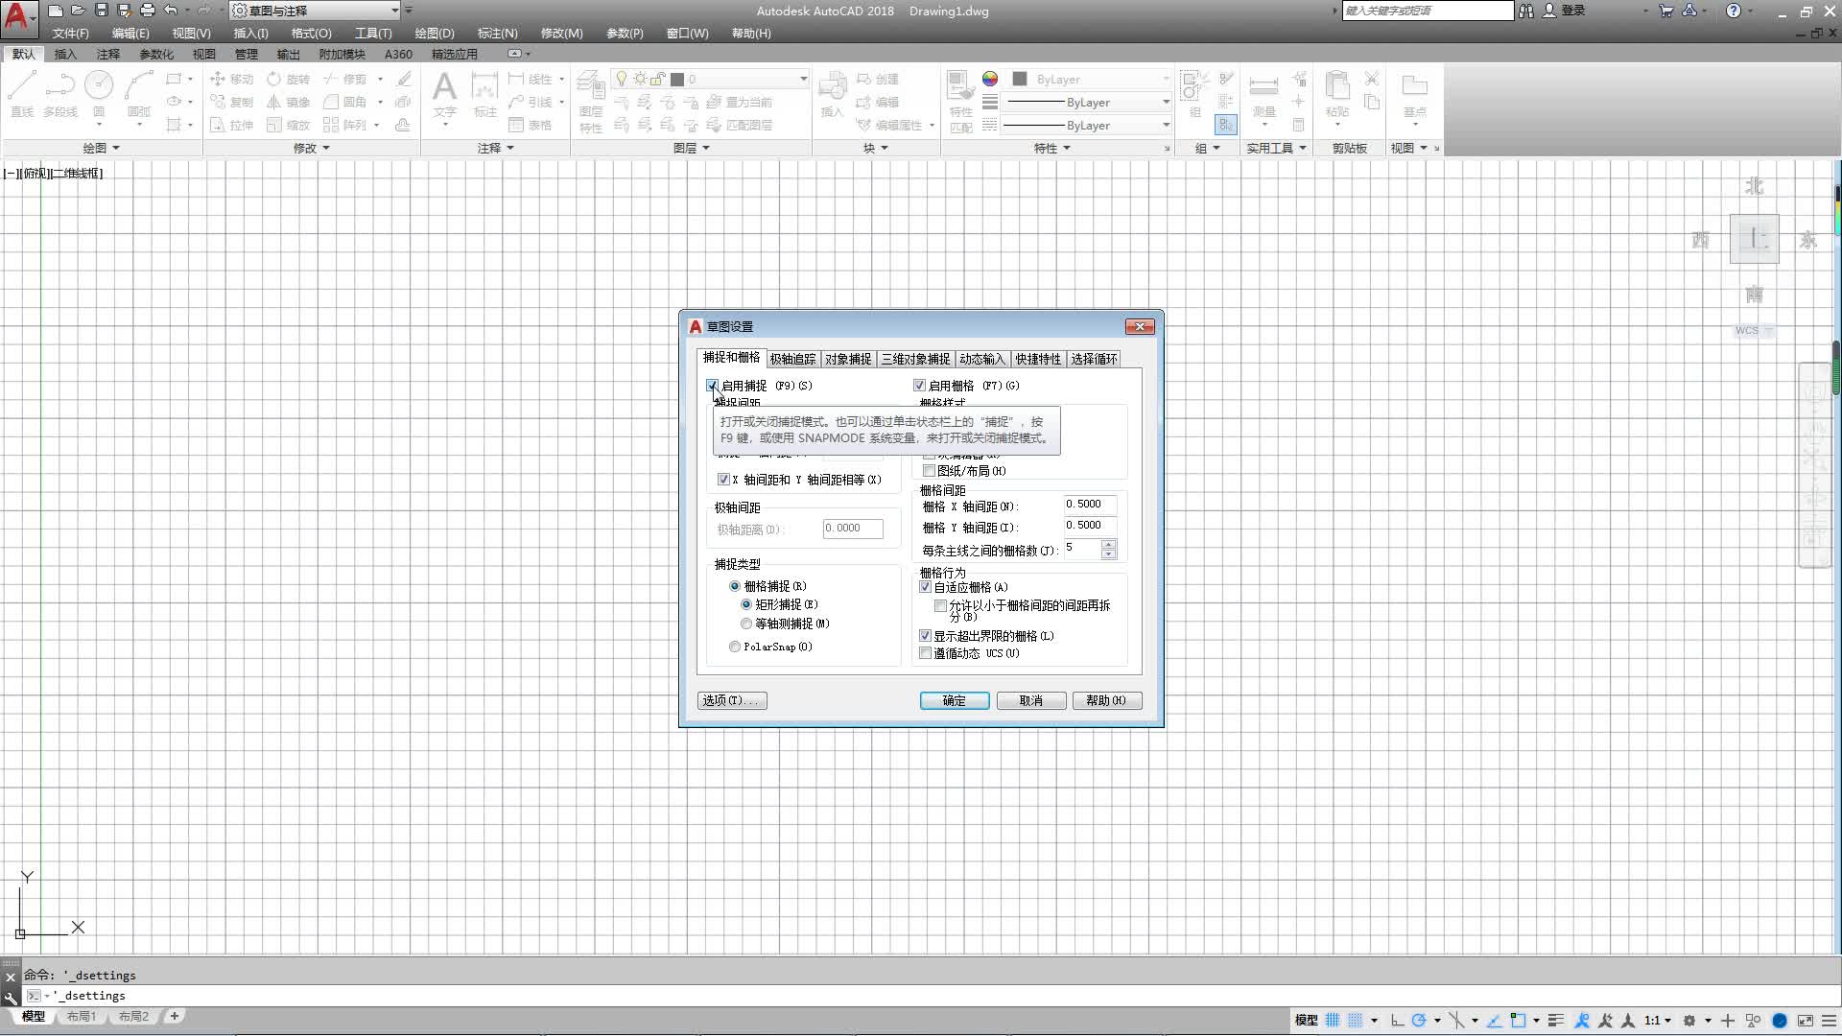
Task: Toggle 遵循动态 UCS checkbox
Action: point(925,653)
